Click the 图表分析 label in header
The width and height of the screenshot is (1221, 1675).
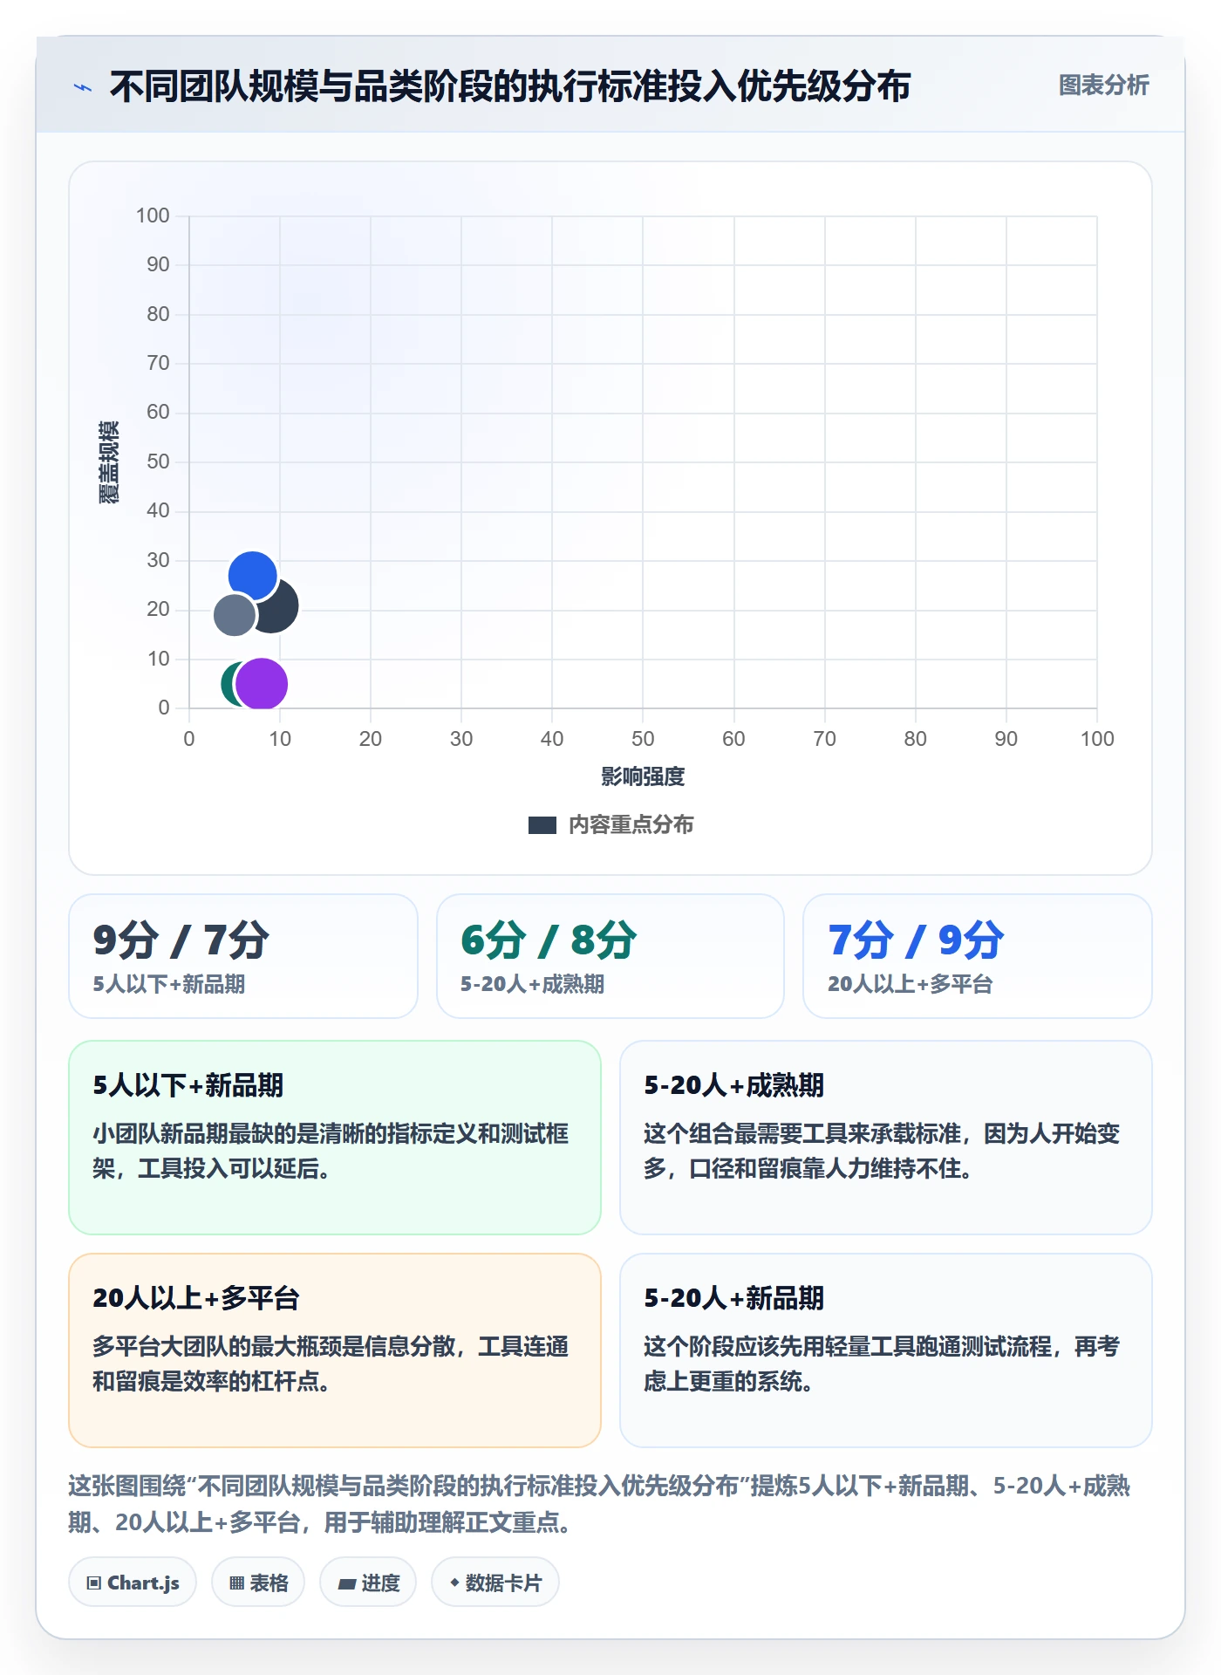(x=1103, y=85)
